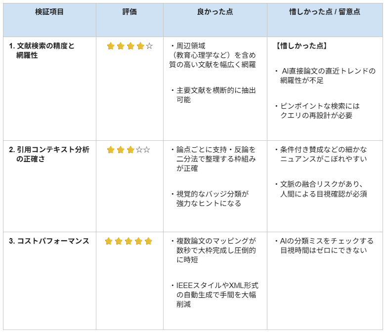The image size is (385, 332).
Task: Click the first empty star in row 2
Action: click(139, 150)
